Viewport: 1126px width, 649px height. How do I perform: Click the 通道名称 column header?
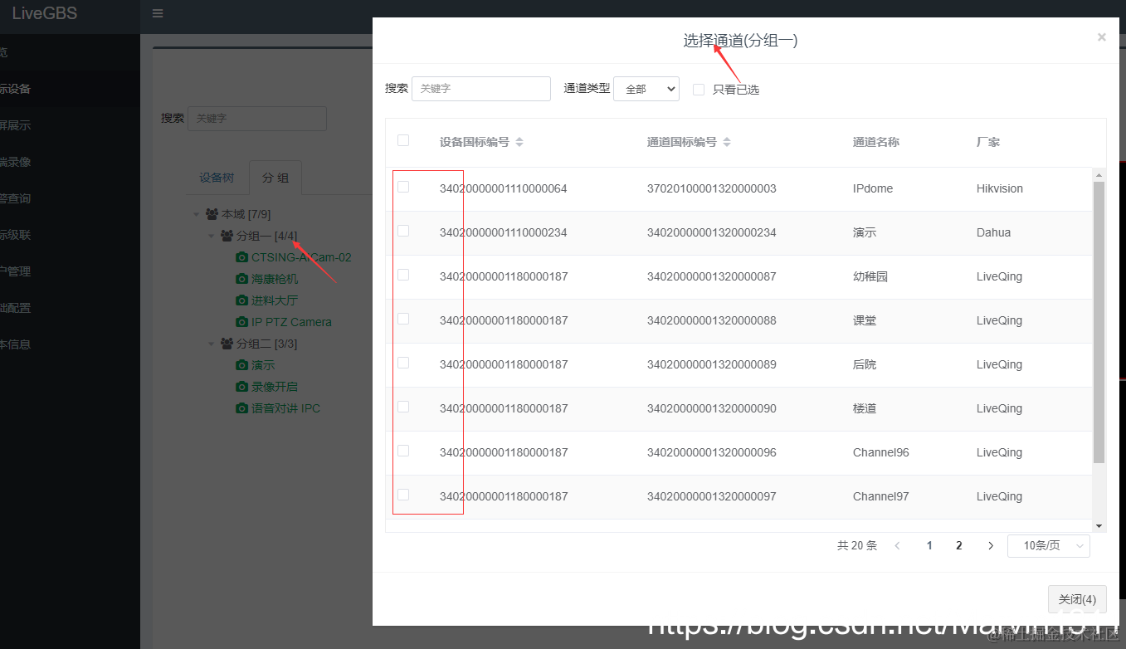[876, 142]
